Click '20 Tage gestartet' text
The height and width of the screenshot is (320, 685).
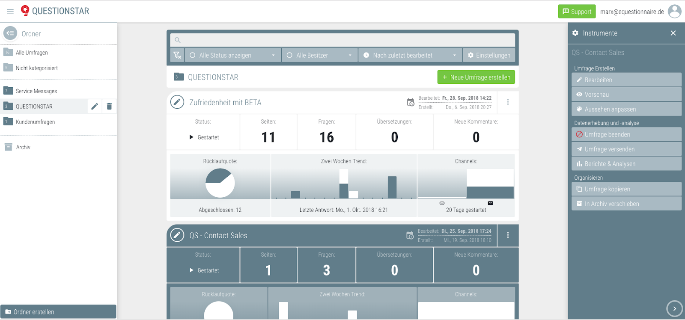tap(466, 210)
